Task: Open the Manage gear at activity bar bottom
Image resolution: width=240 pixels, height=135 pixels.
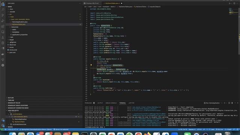Action: point(3,125)
